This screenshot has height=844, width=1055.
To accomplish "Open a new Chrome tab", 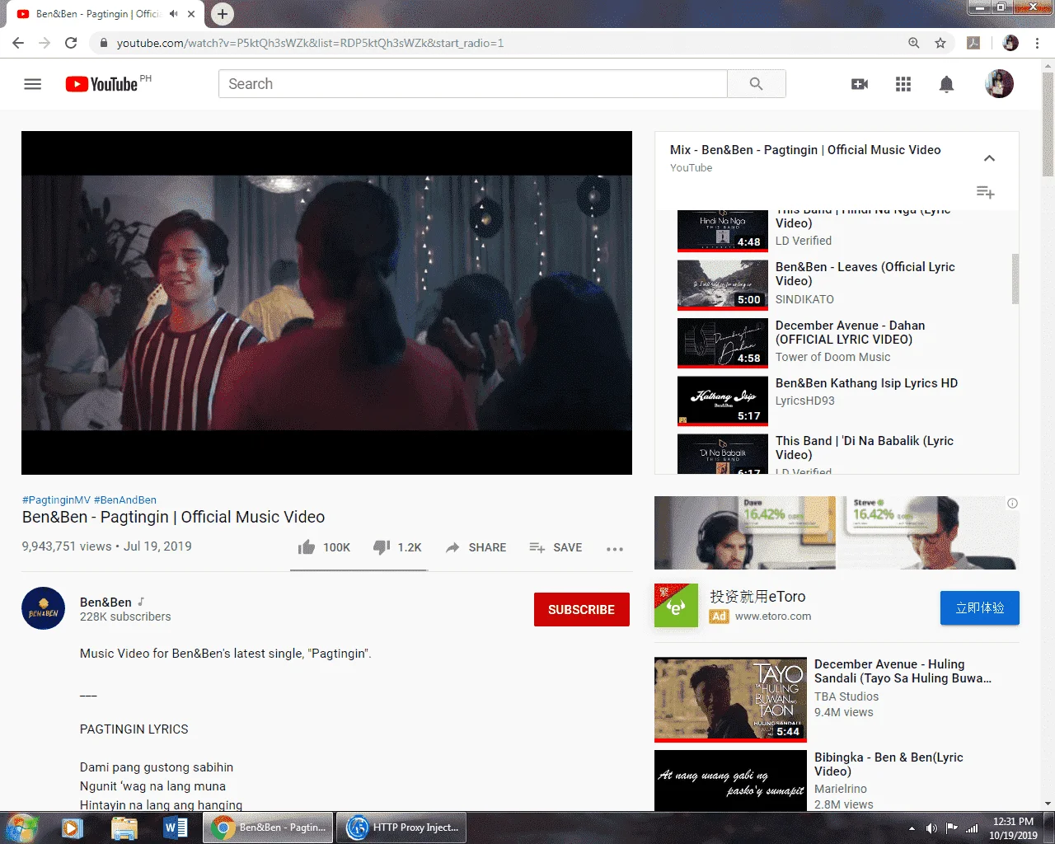I will tap(223, 14).
